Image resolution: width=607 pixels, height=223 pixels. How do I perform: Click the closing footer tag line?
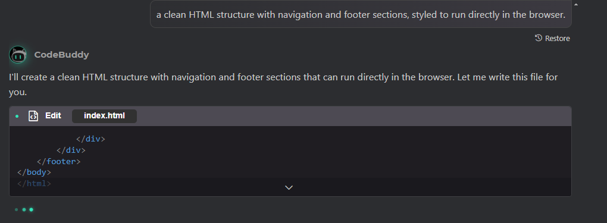tap(58, 161)
